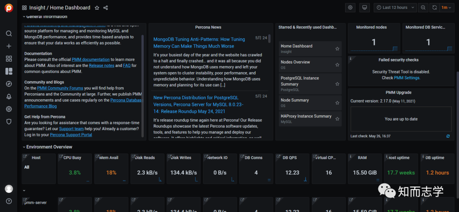Open the FAQ link
Image resolution: width=459 pixels, height=212 pixels.
[x=127, y=65]
